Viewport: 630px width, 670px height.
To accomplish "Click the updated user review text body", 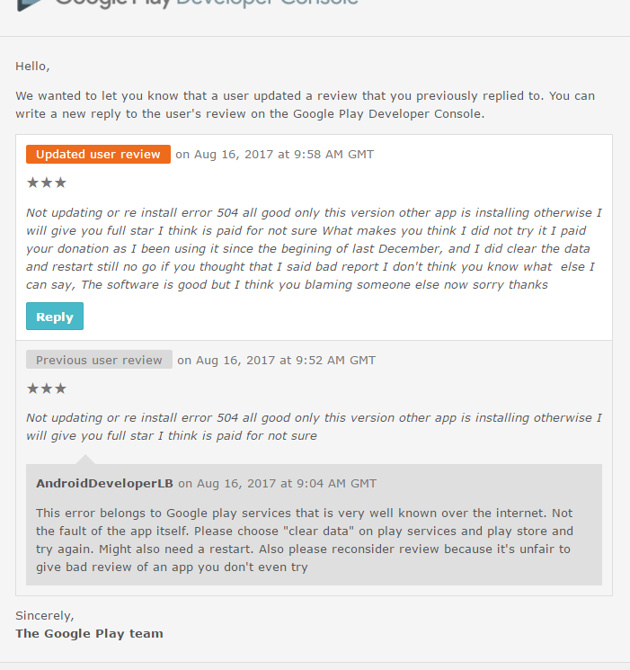I will pos(314,248).
